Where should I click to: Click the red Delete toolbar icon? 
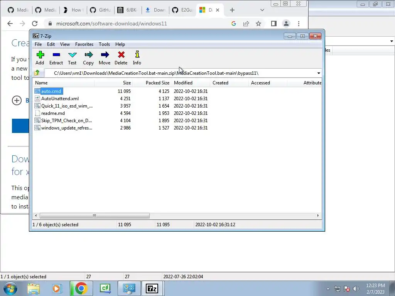121,55
